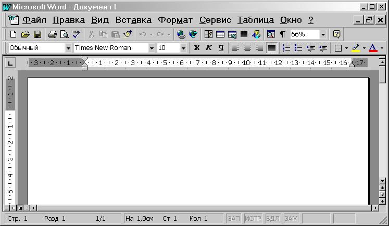The image size is (389, 226).
Task: Create a new blank document
Action: coord(13,34)
